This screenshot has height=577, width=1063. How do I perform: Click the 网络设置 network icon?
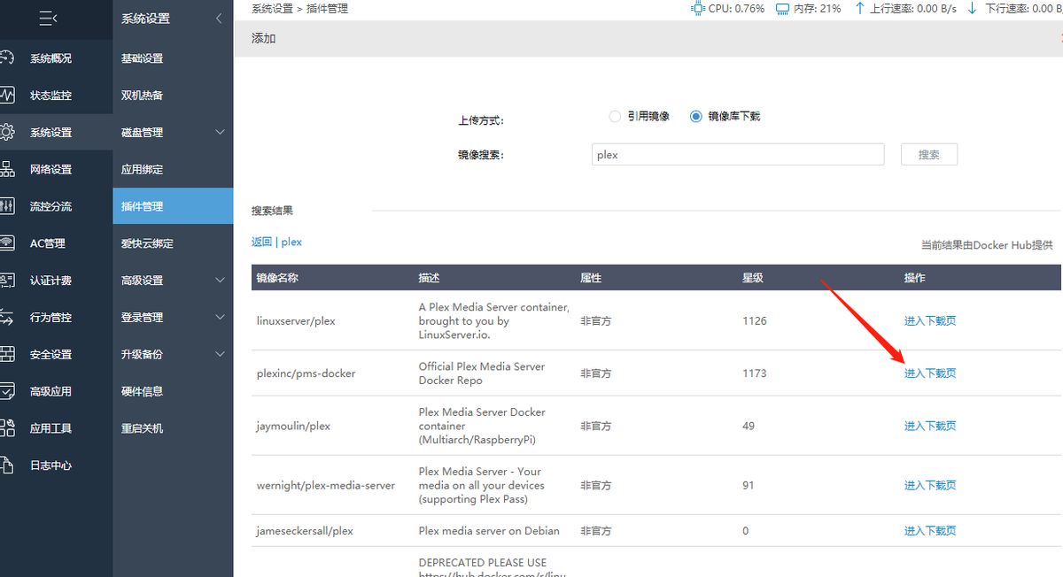[x=7, y=169]
